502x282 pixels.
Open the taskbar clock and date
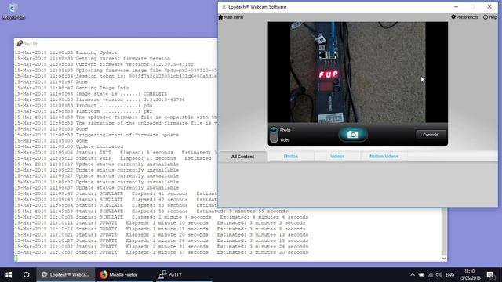coord(469,275)
